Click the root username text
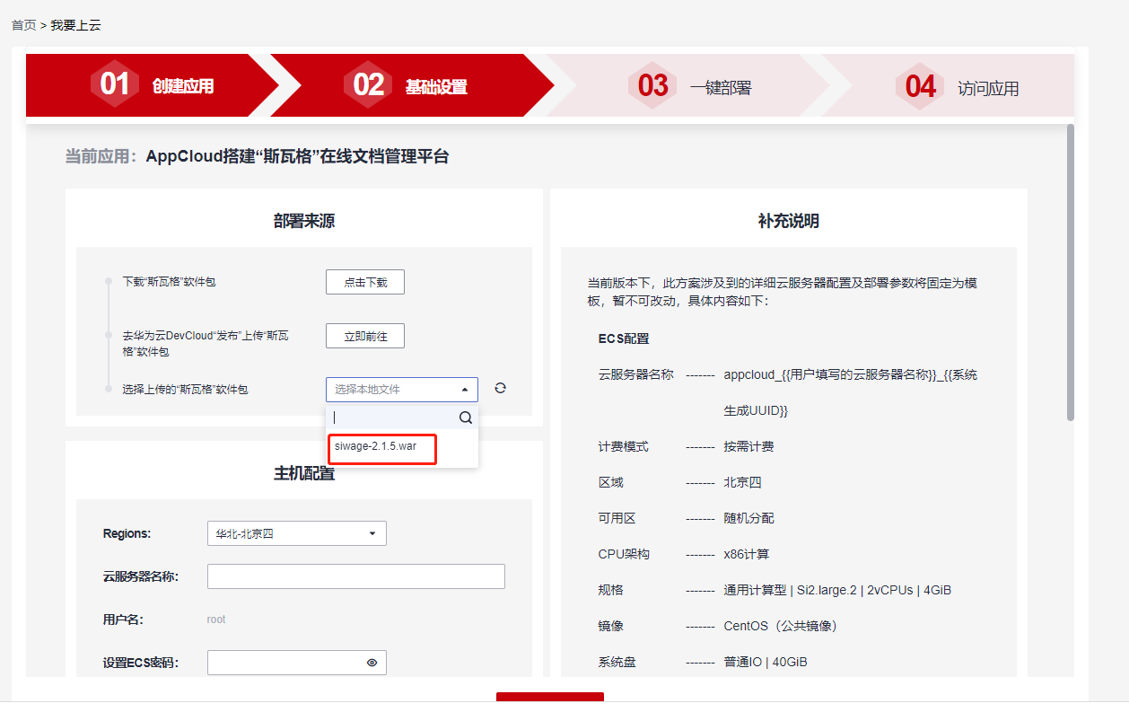1129x712 pixels. (216, 620)
